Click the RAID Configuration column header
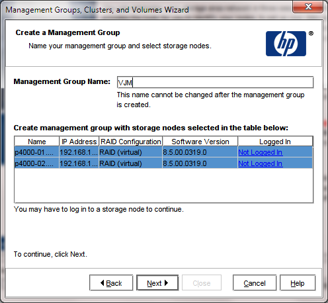The height and width of the screenshot is (303, 328). tap(131, 142)
